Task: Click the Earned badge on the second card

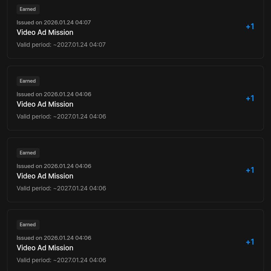Action: pyautogui.click(x=28, y=81)
